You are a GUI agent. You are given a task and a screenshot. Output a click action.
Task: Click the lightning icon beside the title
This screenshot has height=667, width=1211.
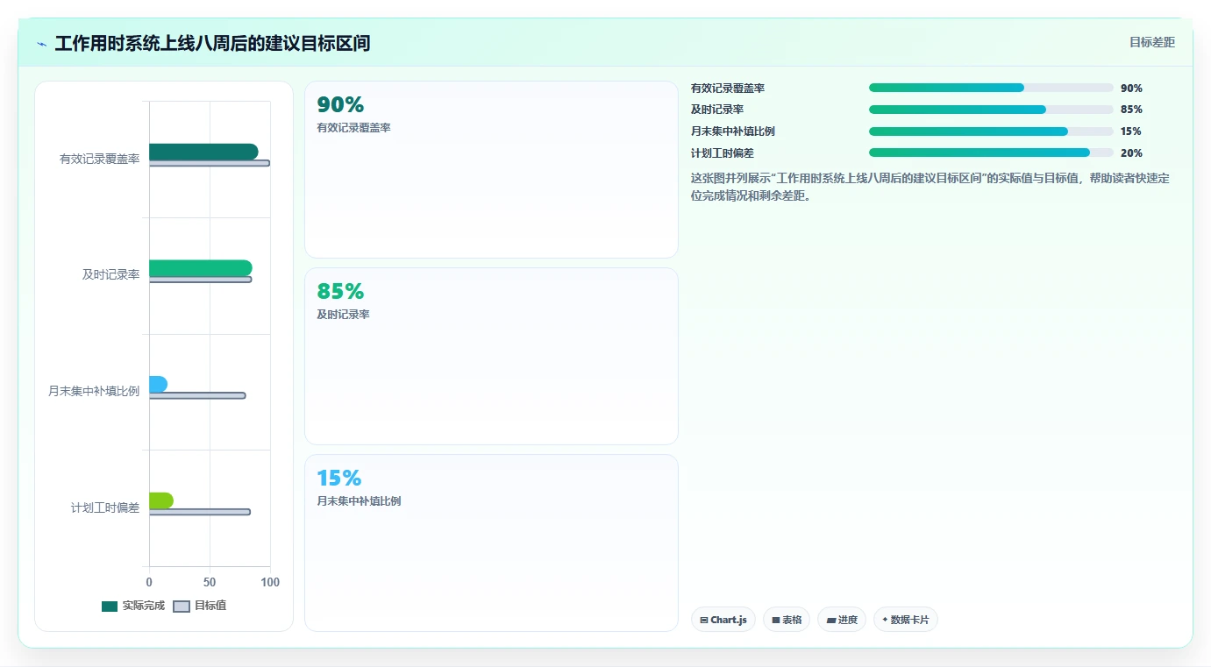(41, 44)
